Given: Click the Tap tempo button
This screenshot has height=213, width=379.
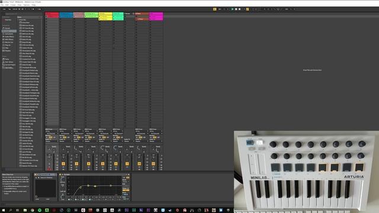Looking at the screenshot, I should click(9, 9).
